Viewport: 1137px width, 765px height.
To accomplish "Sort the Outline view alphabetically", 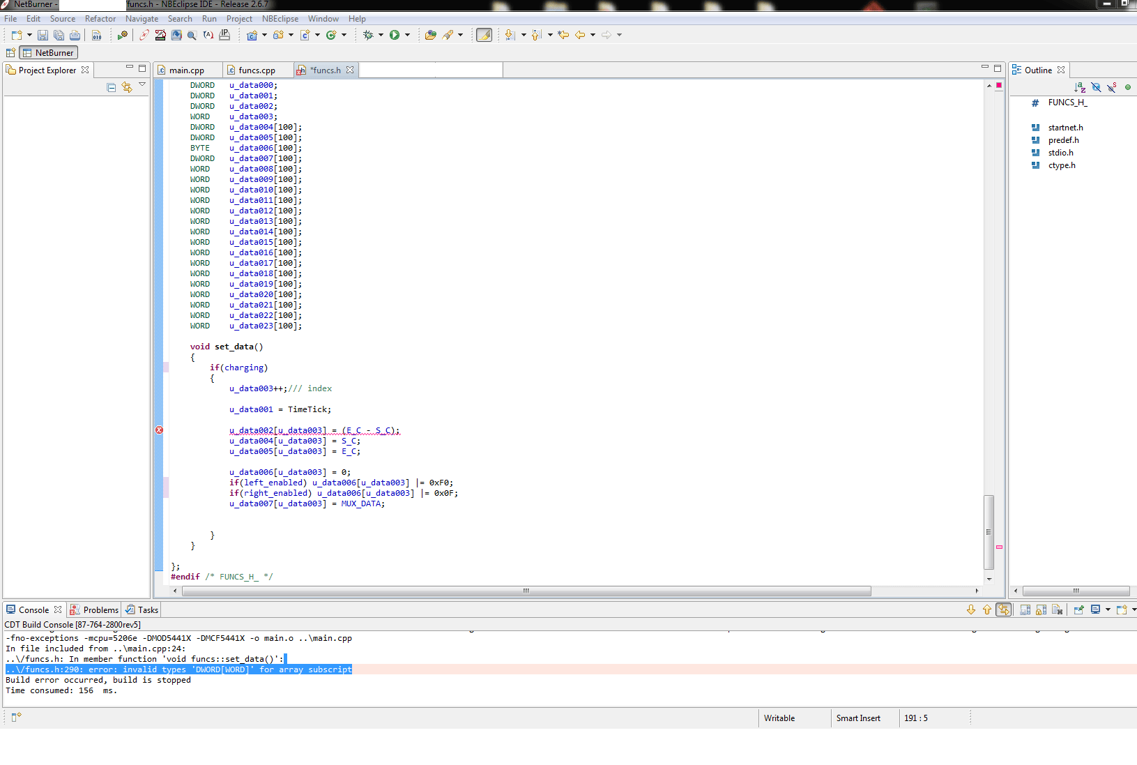I will point(1080,87).
